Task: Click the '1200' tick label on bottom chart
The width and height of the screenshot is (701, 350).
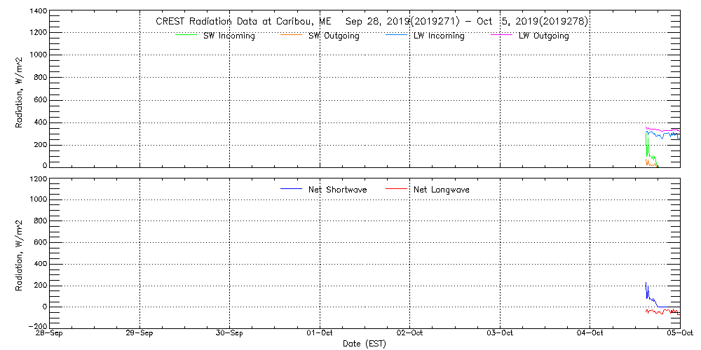Action: coord(39,178)
